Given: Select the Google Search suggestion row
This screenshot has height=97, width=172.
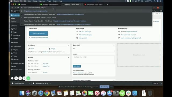Looking at the screenshot, I should coord(86,18).
